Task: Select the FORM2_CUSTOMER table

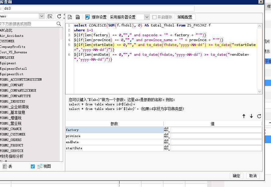Action: click(x=12, y=134)
